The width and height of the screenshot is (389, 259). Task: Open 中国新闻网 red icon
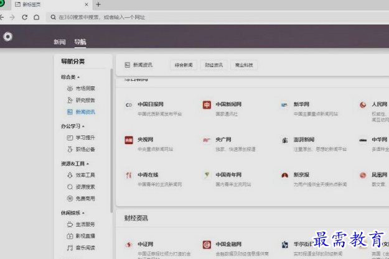point(207,105)
